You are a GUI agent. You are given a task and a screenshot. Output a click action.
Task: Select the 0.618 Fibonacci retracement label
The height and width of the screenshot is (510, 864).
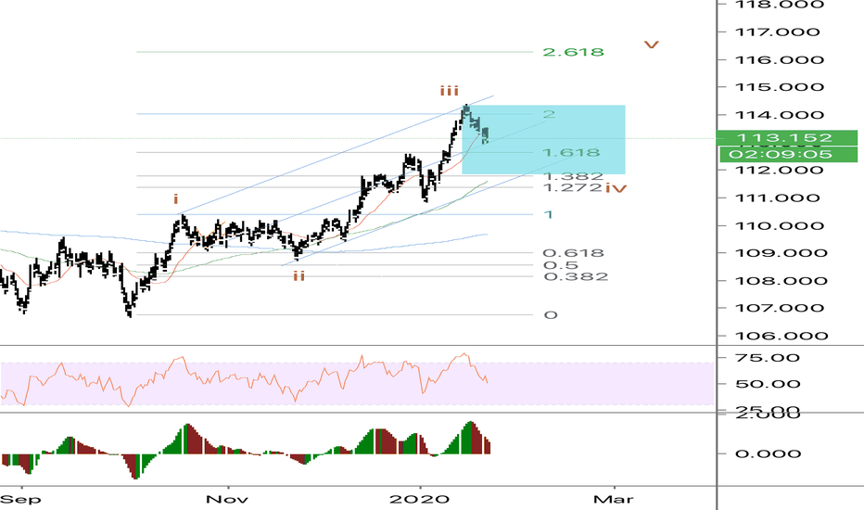(575, 253)
